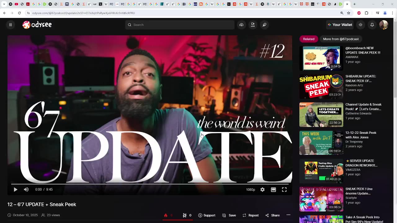
Task: Bookmark this page star icon
Action: tap(349, 13)
